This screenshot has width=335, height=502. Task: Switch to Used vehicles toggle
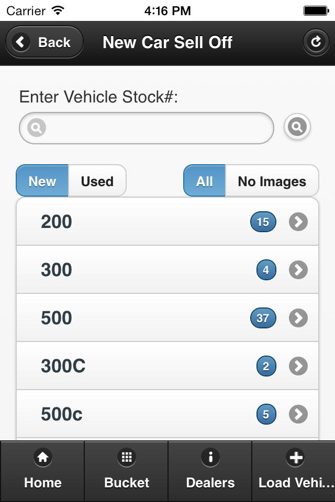[x=97, y=181]
